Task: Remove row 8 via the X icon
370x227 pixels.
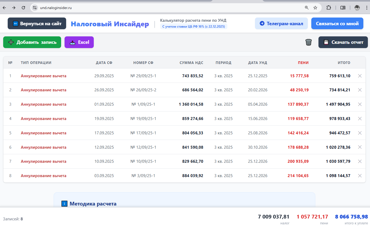Action: point(360,176)
